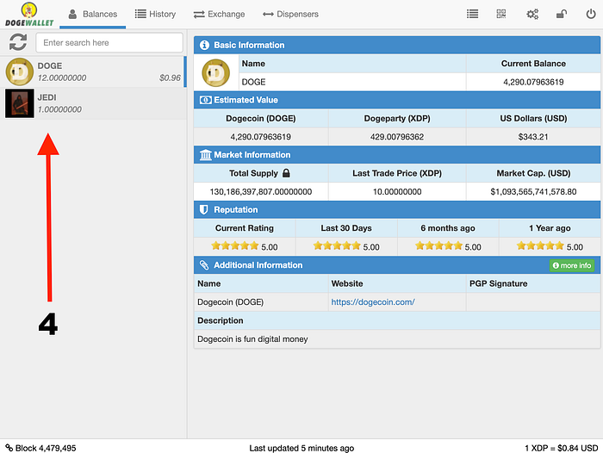Click the $0.96 value in DOGE row
This screenshot has height=453, width=603.
click(x=170, y=78)
